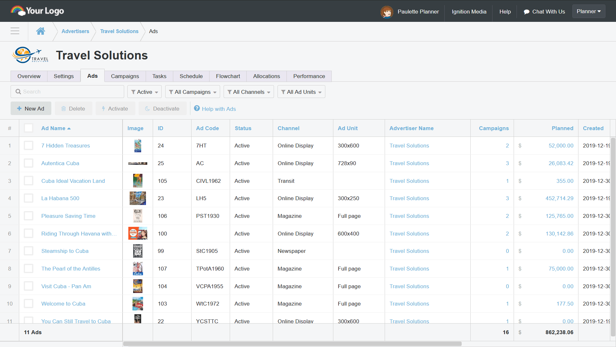Open the All Campaigns filter dropdown
Screen dimensions: 616x347
tap(193, 92)
